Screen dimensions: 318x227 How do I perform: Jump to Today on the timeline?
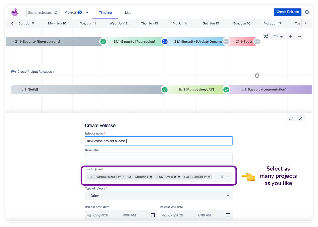(x=278, y=36)
